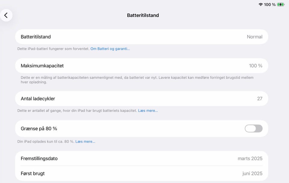Click the Wi-Fi status icon
The width and height of the screenshot is (289, 183).
[x=261, y=5]
